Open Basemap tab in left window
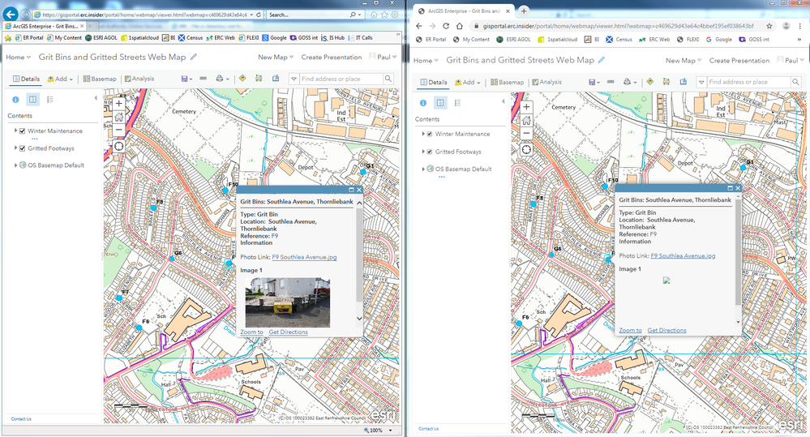Screen dimensions: 810x437 tap(99, 79)
